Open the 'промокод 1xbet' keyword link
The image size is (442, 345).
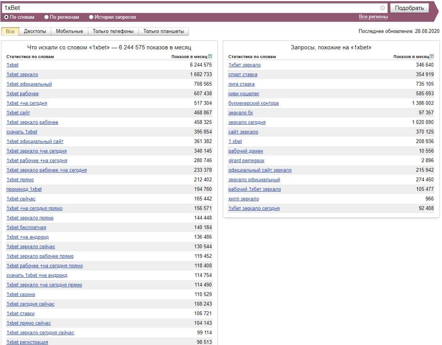[x=24, y=189]
